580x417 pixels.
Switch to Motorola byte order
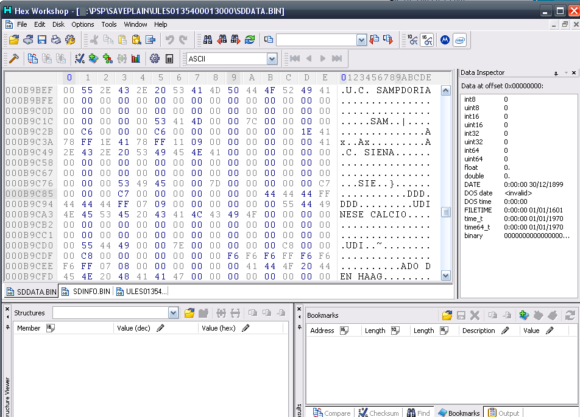445,40
